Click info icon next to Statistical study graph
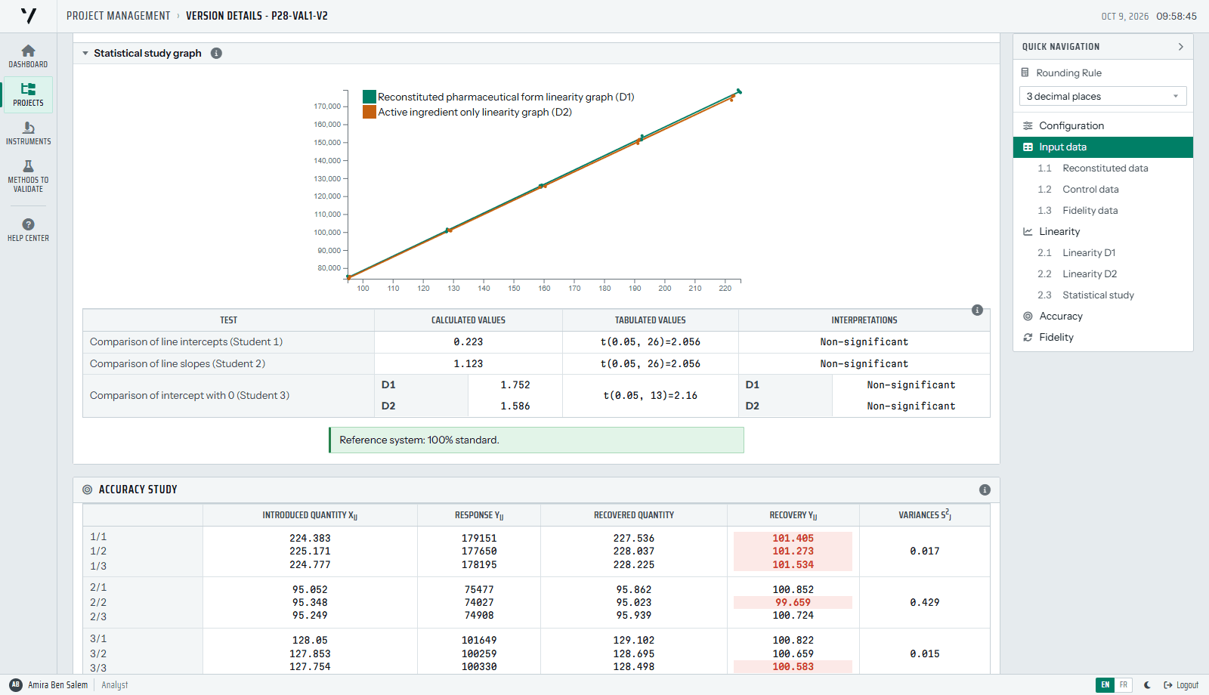Image resolution: width=1209 pixels, height=695 pixels. point(216,53)
